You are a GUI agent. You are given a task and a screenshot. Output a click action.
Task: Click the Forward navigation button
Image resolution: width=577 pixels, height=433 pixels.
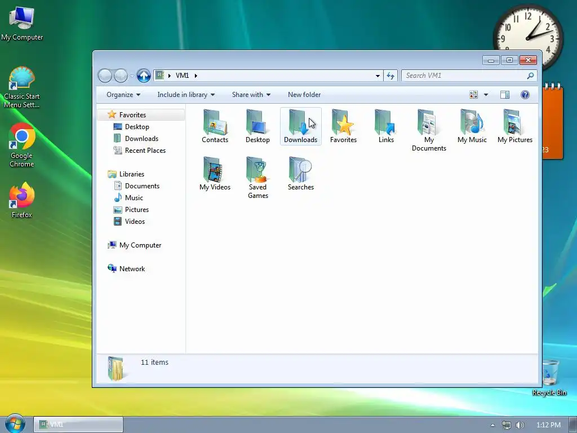click(x=121, y=76)
